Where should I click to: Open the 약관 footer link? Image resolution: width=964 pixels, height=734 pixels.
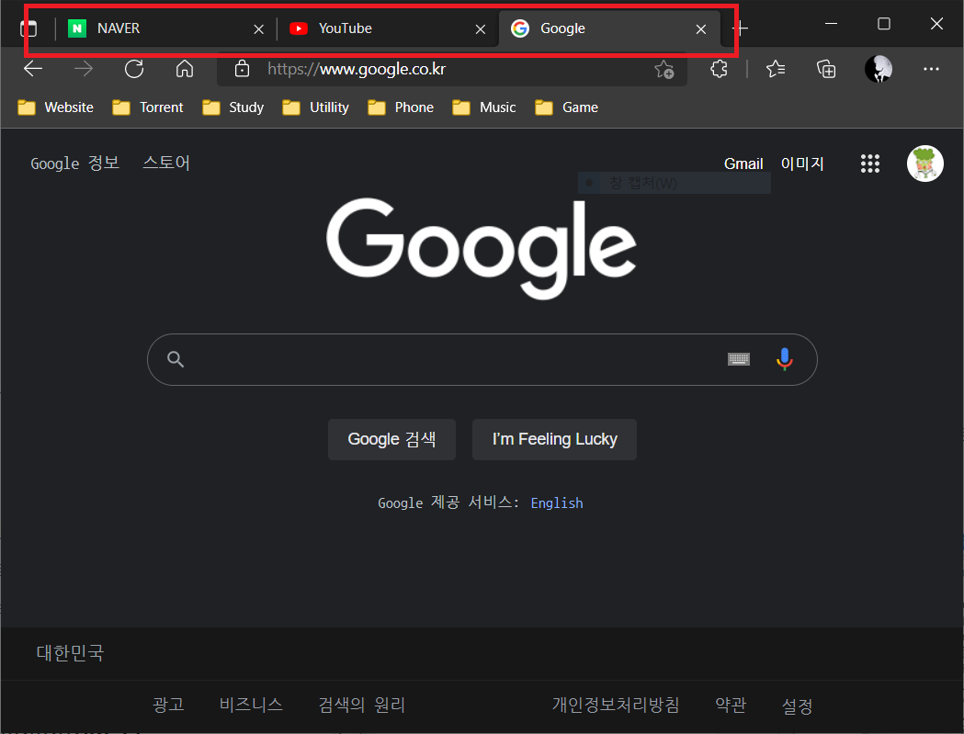click(x=731, y=705)
